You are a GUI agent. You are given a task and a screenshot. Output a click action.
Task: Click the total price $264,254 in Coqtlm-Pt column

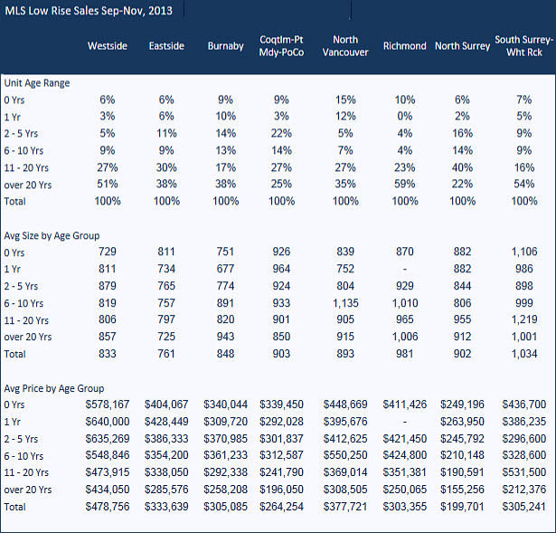[x=281, y=507]
